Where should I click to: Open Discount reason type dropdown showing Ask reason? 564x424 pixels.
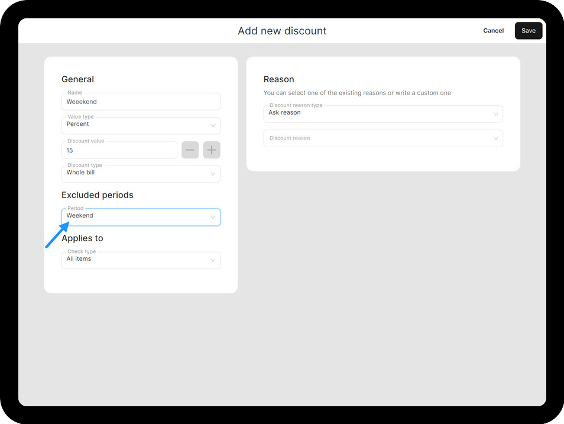[378, 114]
